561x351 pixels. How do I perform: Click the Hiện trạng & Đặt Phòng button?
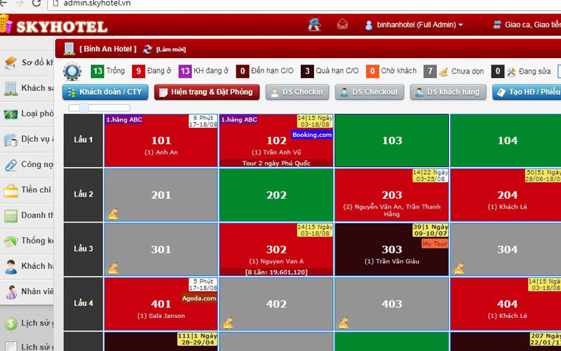tap(207, 92)
